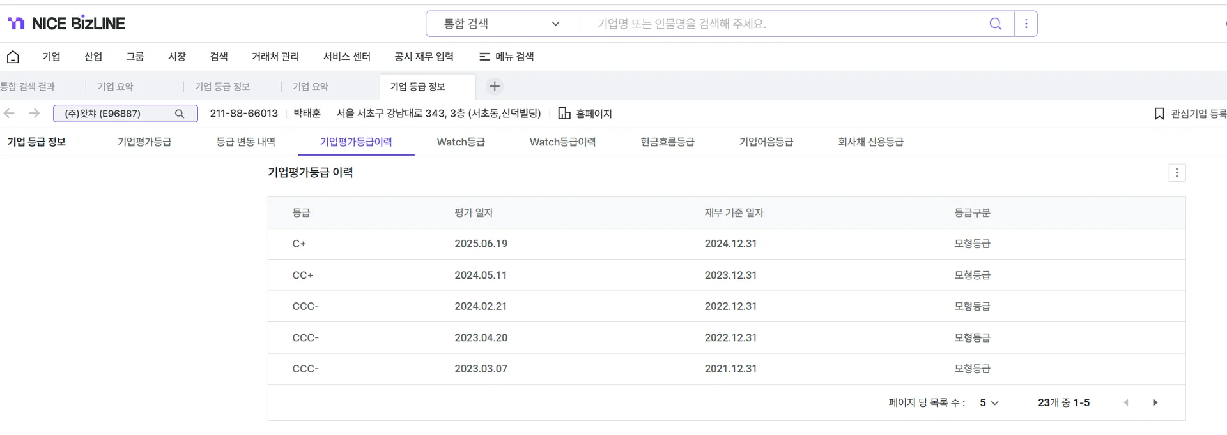Select the C+ grade cell

tap(299, 244)
